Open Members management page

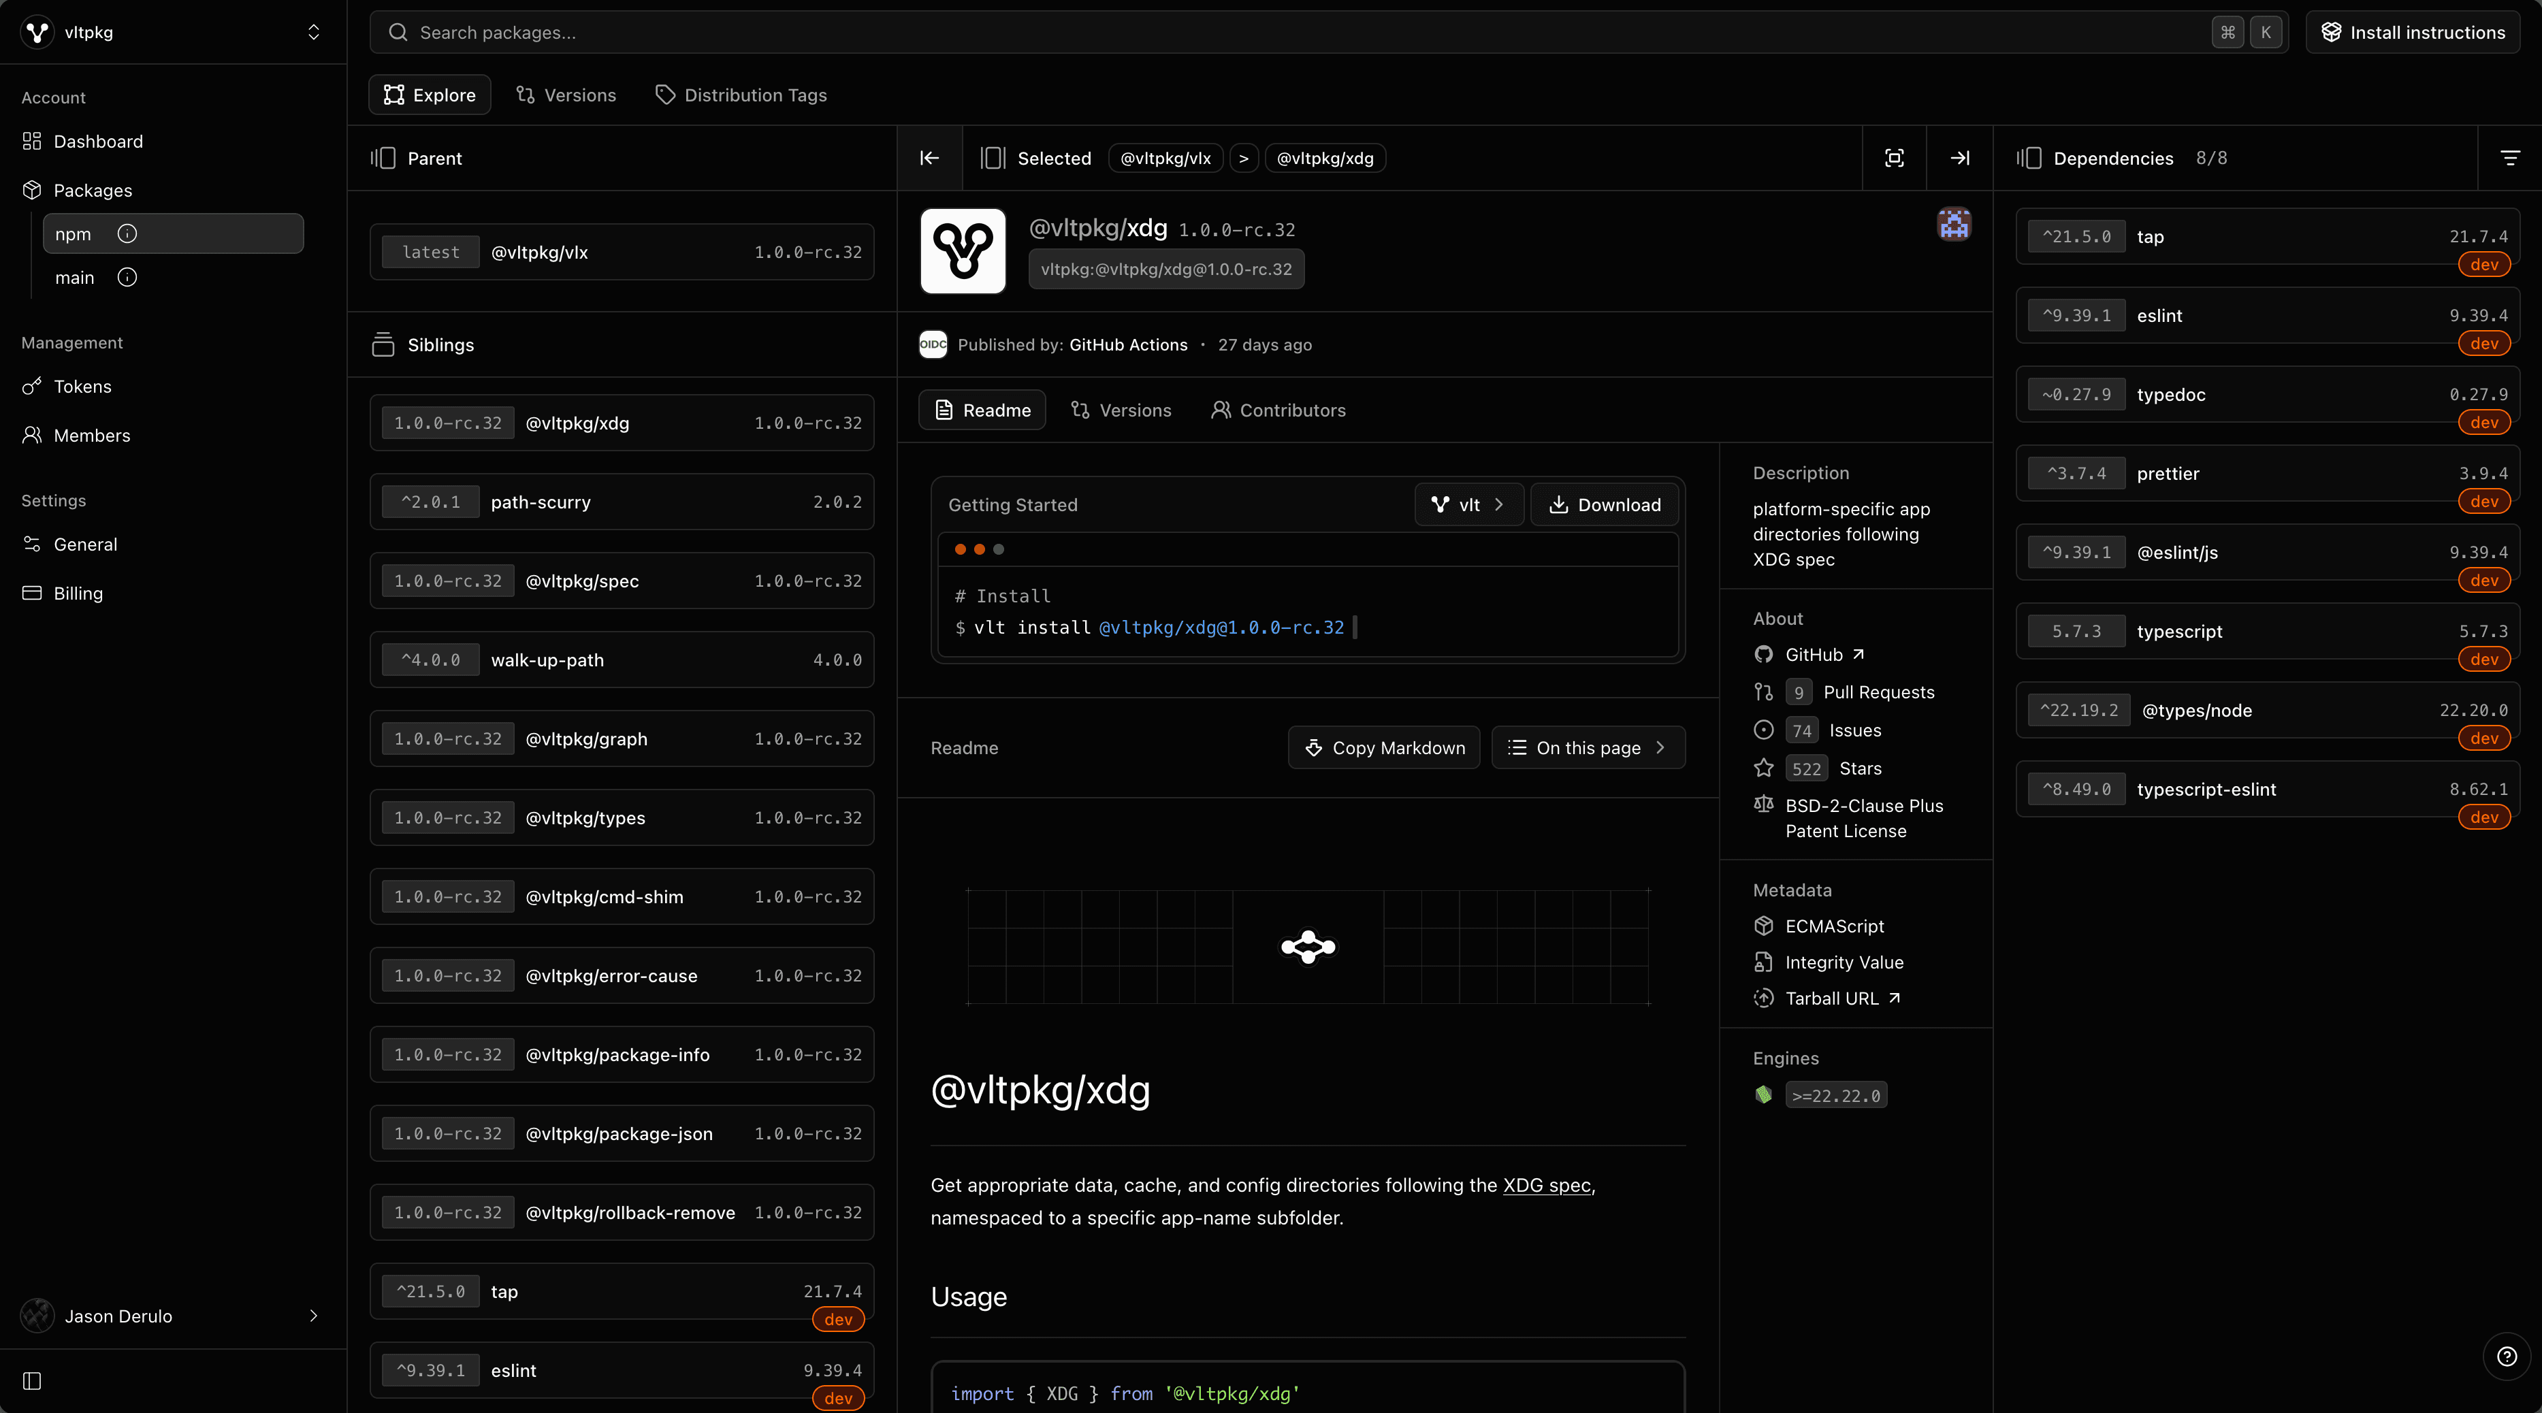[92, 435]
